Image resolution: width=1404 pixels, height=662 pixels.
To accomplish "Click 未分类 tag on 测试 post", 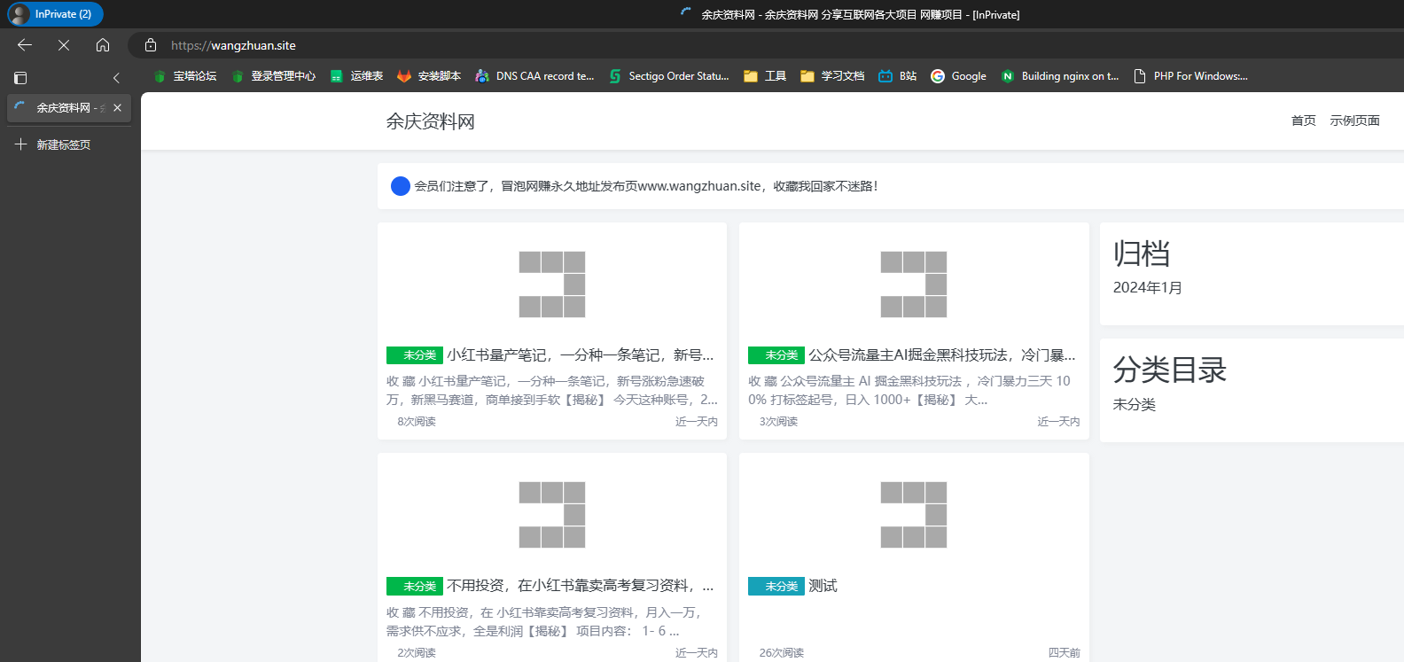I will [x=776, y=587].
